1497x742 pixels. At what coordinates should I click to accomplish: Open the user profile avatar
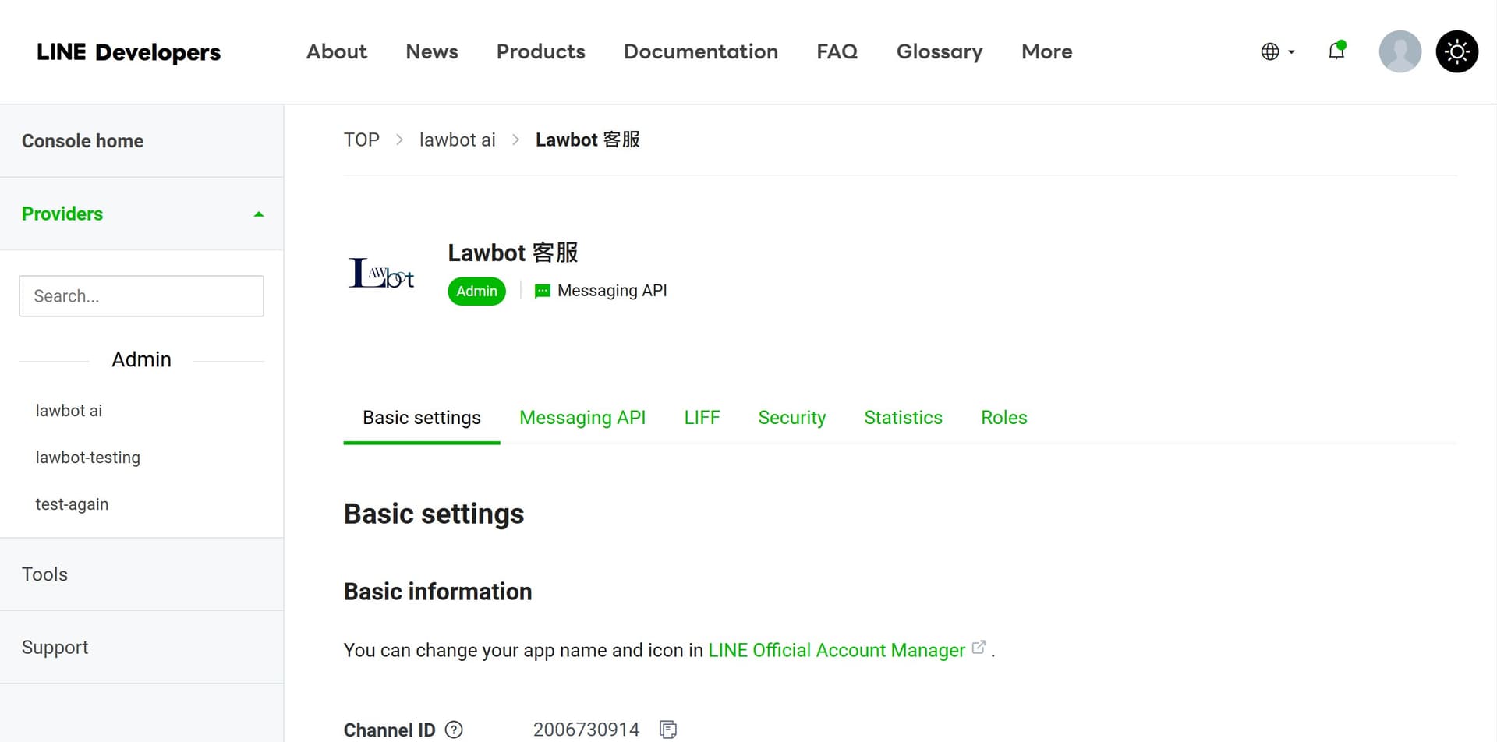pos(1400,51)
